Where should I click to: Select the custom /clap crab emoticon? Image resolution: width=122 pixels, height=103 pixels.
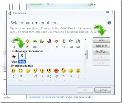click(x=14, y=56)
